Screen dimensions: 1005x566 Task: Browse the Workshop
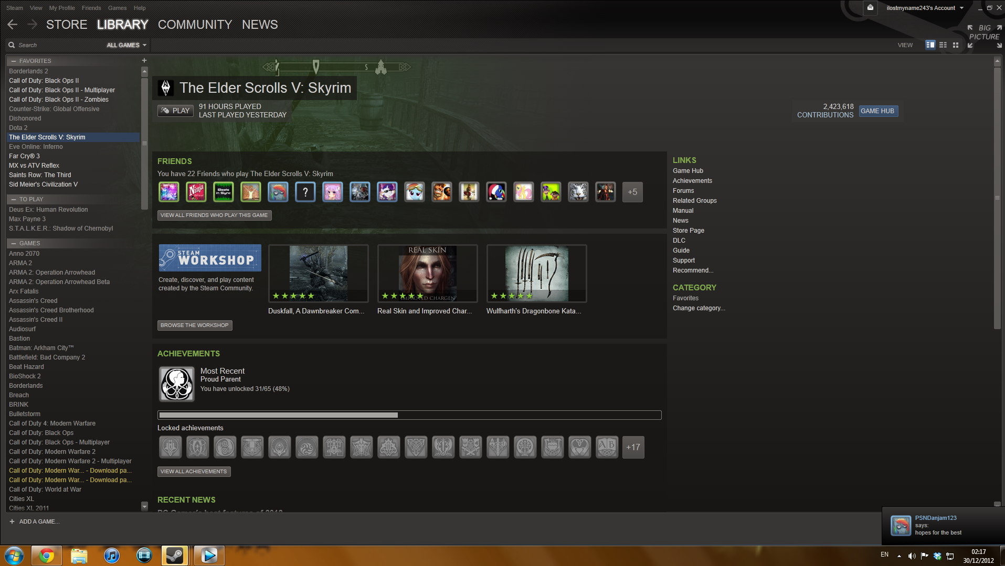[195, 325]
